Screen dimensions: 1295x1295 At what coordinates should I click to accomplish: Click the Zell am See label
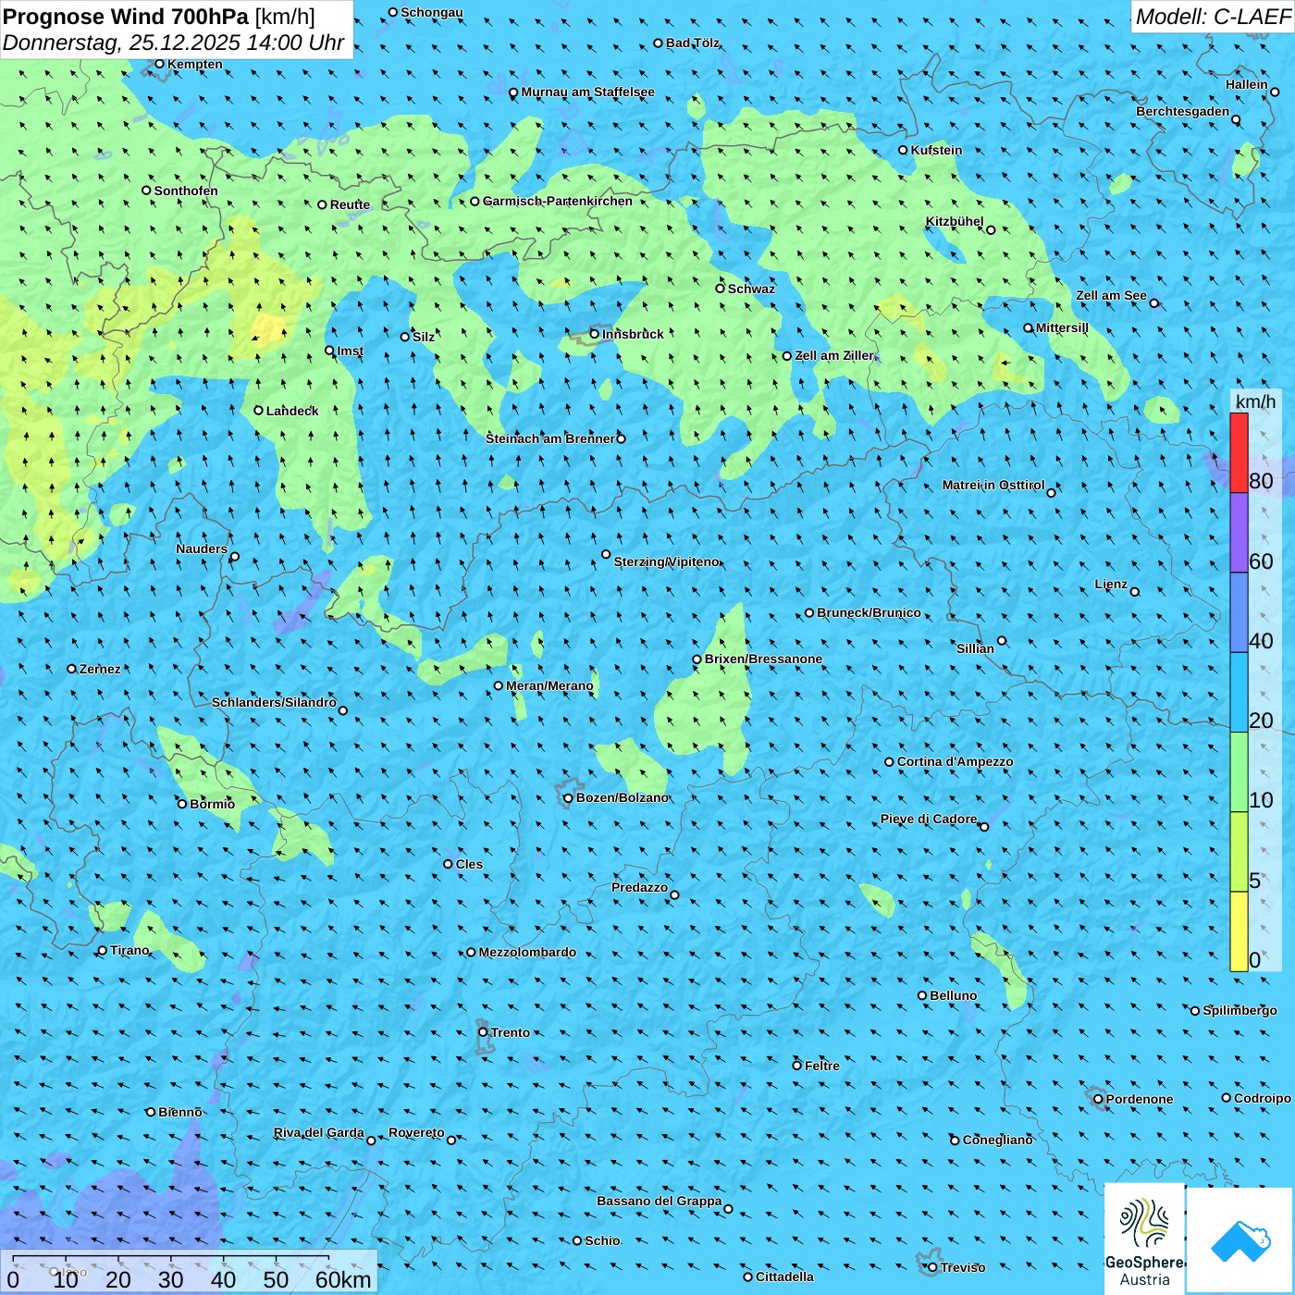click(1111, 295)
